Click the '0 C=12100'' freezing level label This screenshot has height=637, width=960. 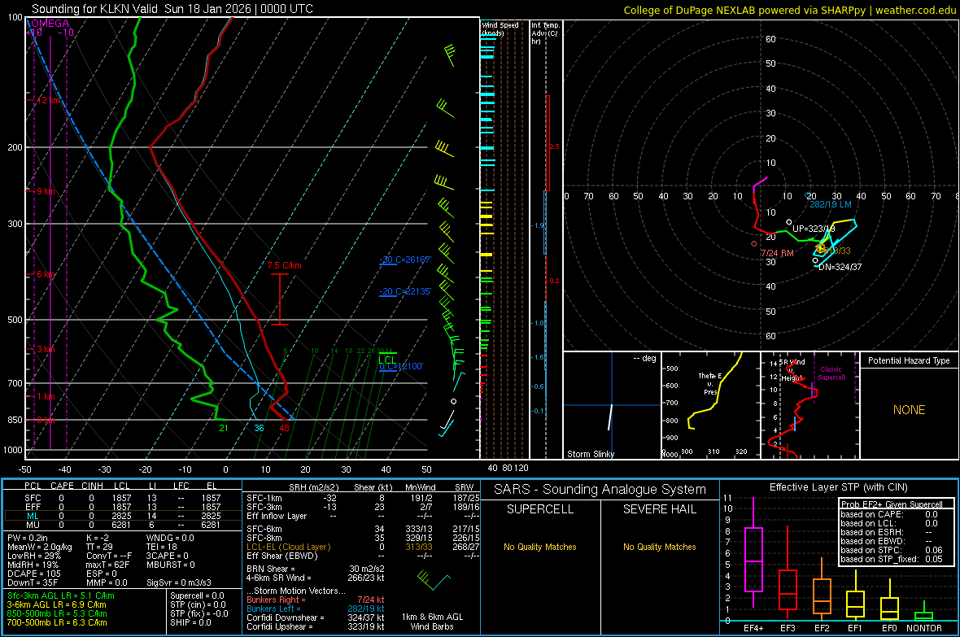(x=401, y=366)
